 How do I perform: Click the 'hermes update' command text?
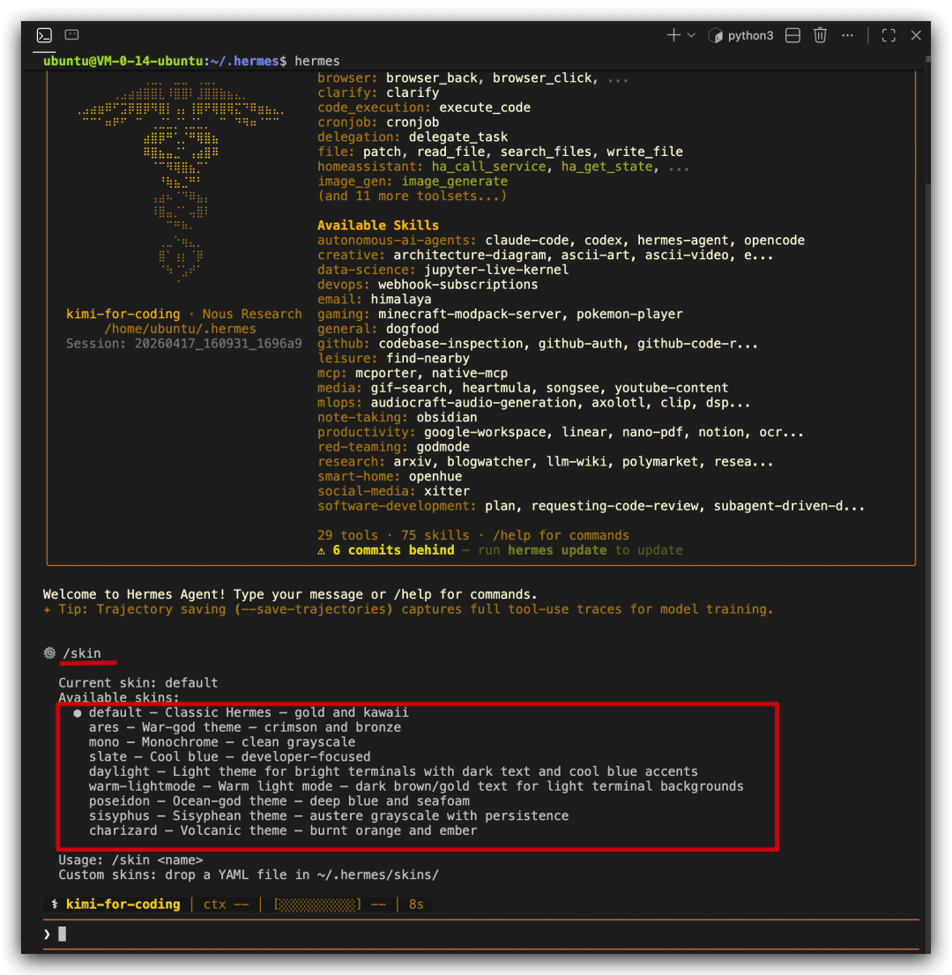[x=557, y=550]
